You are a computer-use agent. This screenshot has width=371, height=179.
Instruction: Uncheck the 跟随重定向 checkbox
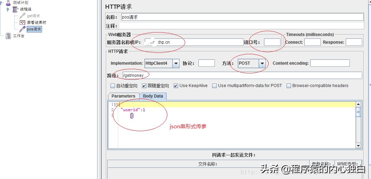144,86
